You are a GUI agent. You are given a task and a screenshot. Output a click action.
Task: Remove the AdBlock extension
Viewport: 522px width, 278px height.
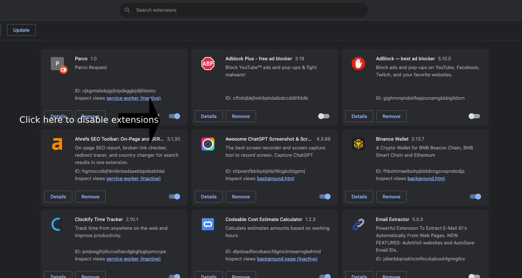[391, 116]
